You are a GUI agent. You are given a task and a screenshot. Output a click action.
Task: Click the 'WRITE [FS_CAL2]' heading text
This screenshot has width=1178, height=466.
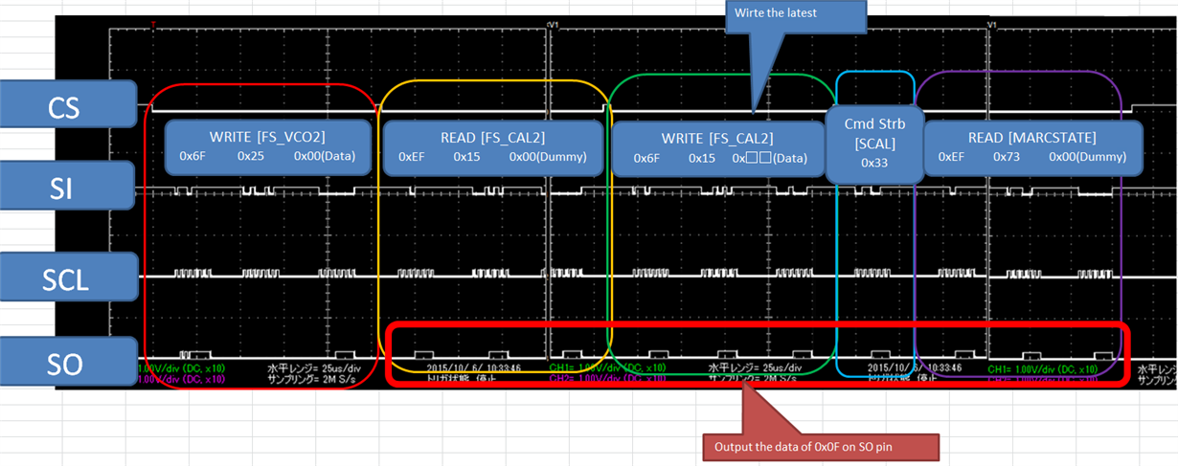coord(718,138)
